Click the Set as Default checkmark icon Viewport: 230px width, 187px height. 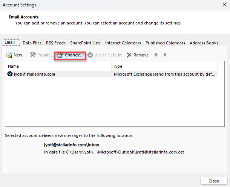coord(90,55)
